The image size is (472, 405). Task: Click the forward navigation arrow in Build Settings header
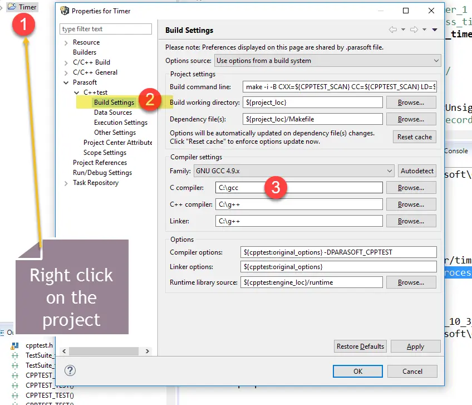coord(414,30)
